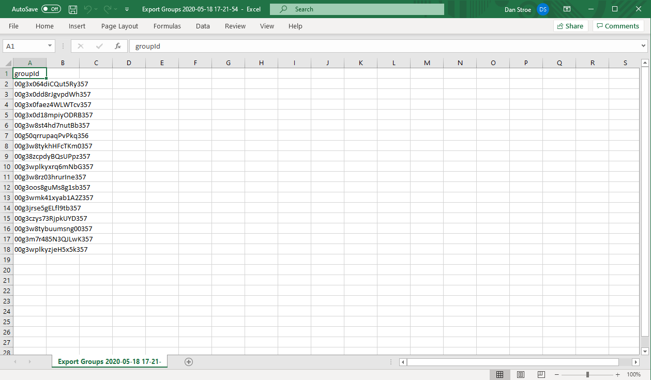Image resolution: width=651 pixels, height=380 pixels.
Task: Open the Customize Quick Access Toolbar chevron
Action: pyautogui.click(x=126, y=9)
